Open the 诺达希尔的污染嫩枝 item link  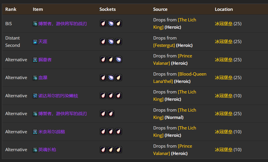pyautogui.click(x=58, y=96)
